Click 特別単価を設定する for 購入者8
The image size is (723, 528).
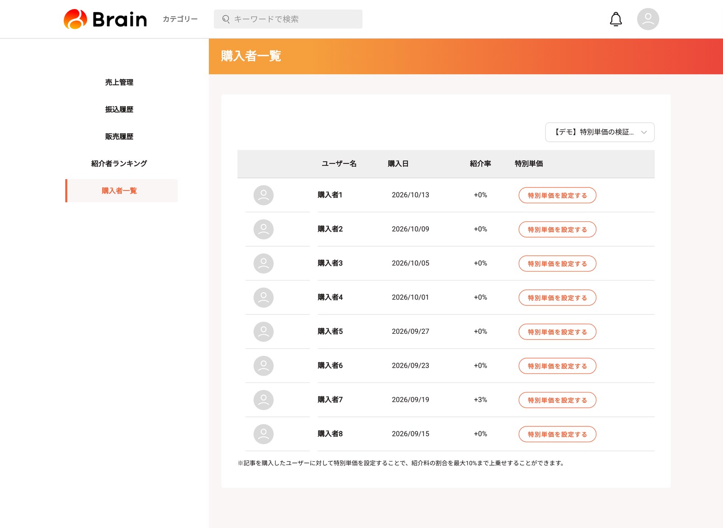(x=557, y=434)
